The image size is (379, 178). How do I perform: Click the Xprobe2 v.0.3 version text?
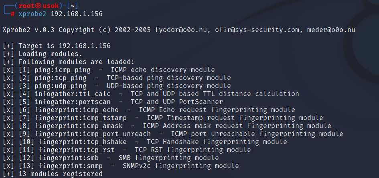click(x=28, y=30)
